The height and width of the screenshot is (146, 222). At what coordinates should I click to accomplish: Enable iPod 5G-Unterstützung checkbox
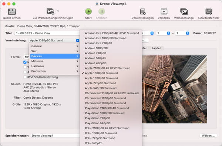coord(25,77)
